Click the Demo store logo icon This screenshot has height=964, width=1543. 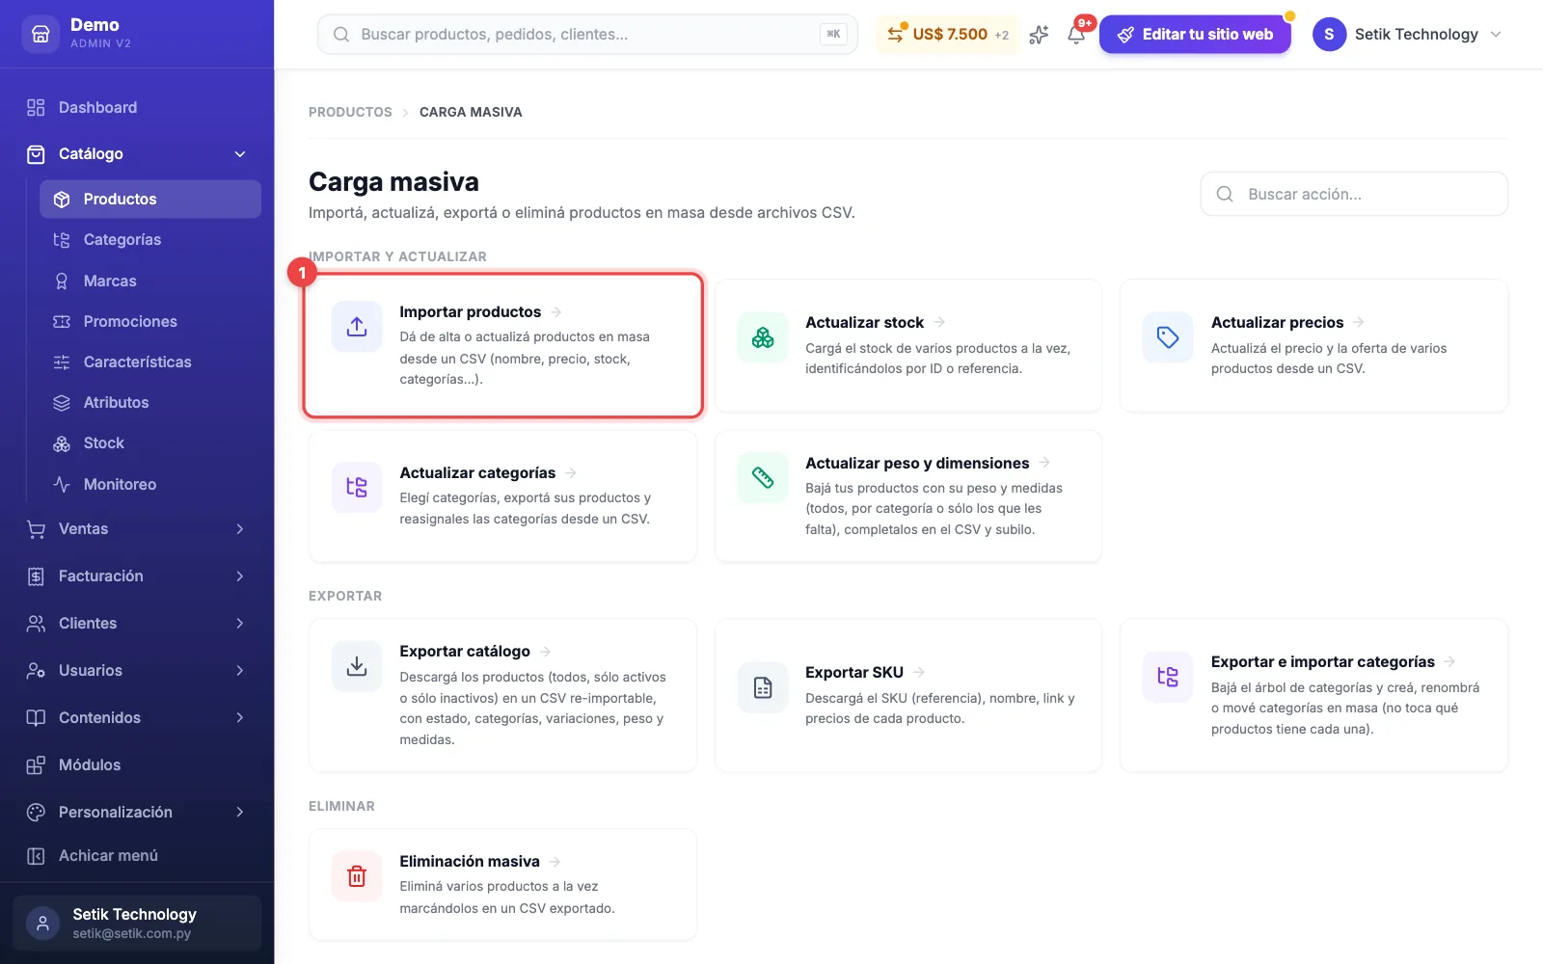pyautogui.click(x=41, y=34)
